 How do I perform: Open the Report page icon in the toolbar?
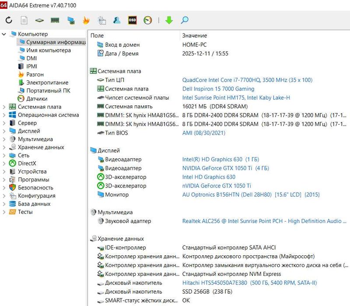click(x=24, y=20)
